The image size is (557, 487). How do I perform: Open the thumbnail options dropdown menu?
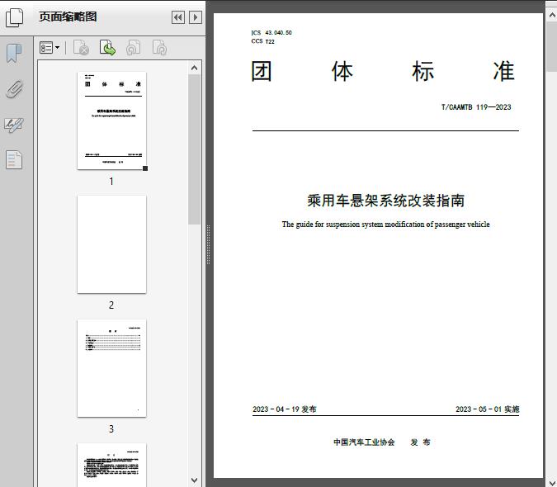click(50, 49)
